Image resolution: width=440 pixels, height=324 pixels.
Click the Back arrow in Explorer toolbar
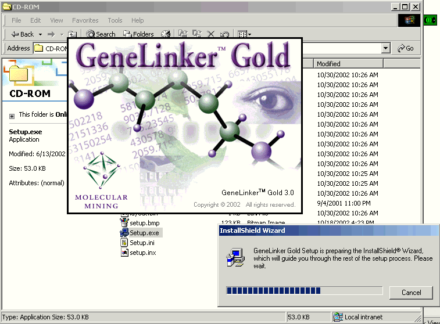(x=22, y=34)
